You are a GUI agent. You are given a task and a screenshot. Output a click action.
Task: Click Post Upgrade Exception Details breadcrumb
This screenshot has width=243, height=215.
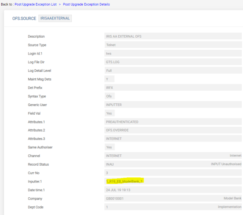[x=86, y=4]
